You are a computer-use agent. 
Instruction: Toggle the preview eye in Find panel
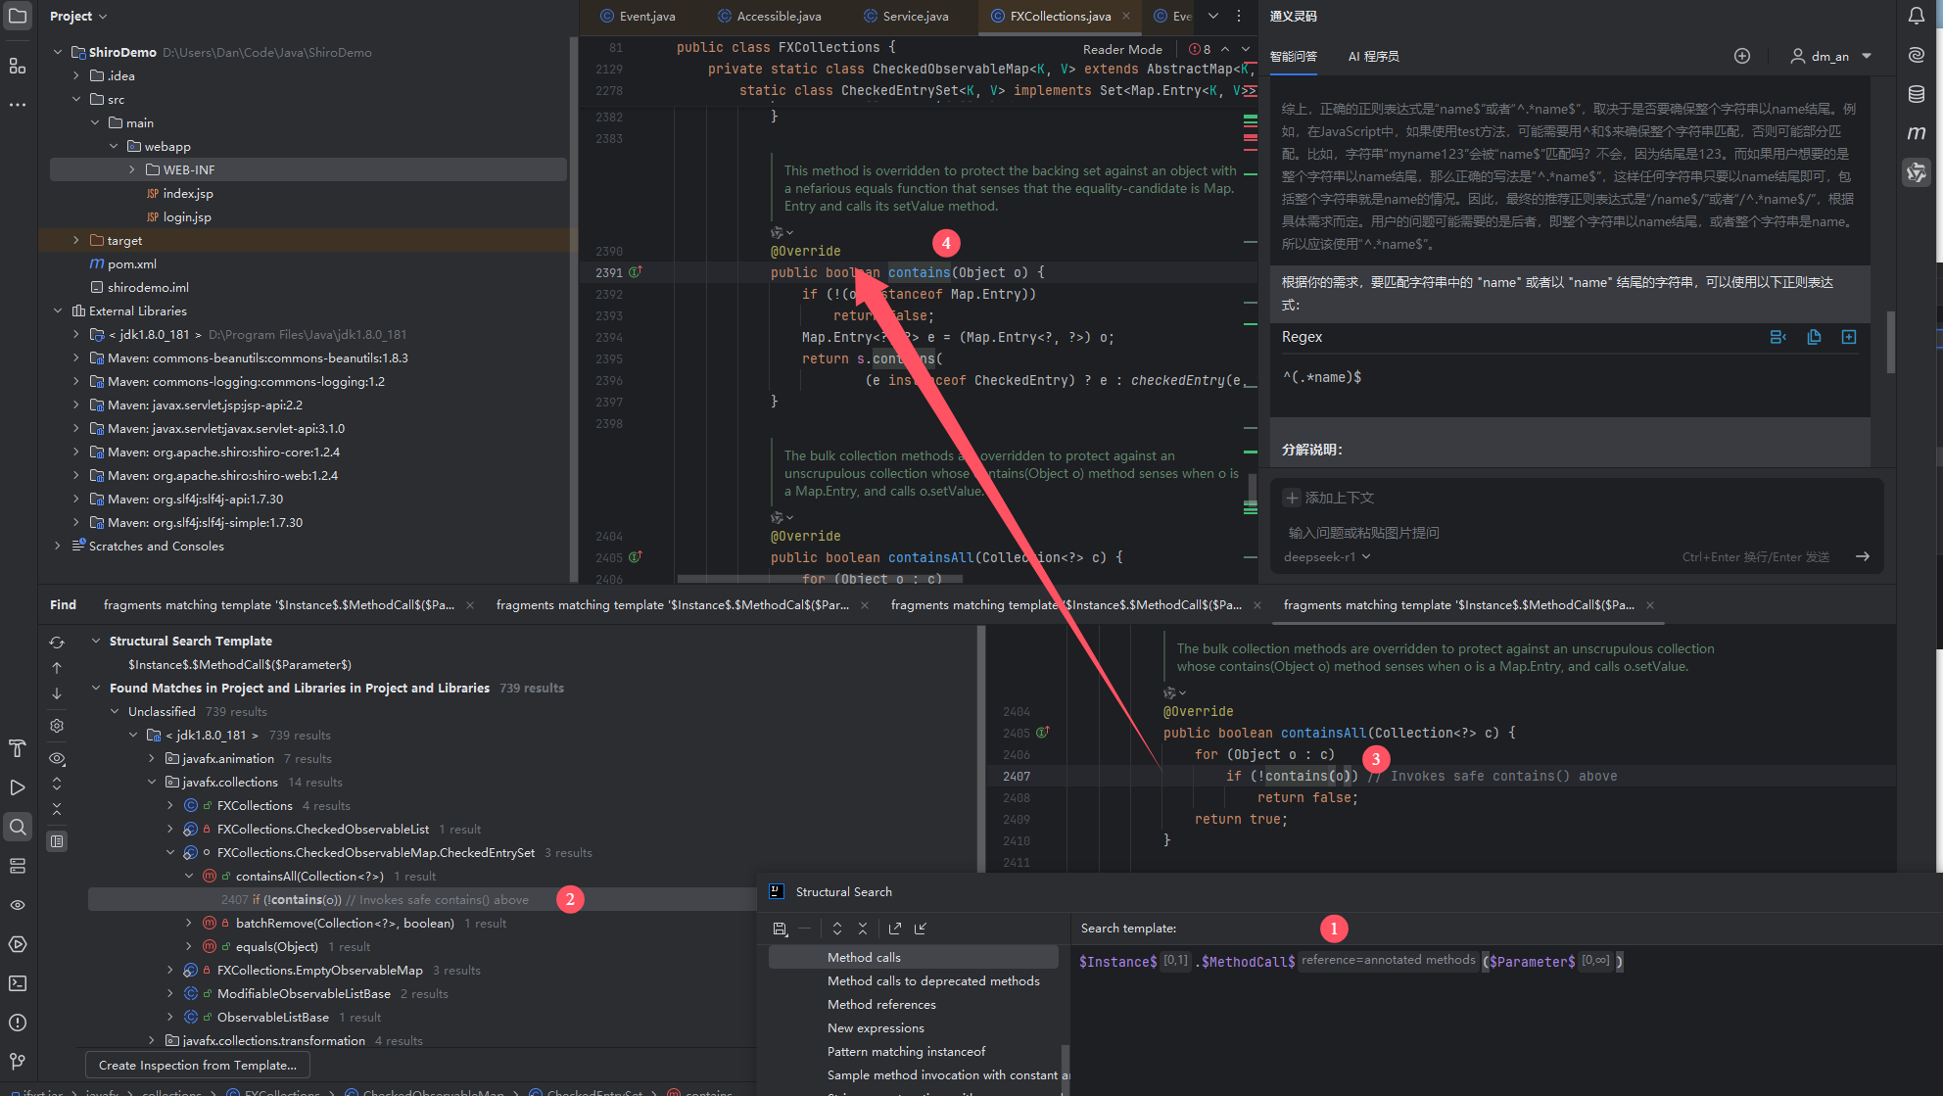57,758
